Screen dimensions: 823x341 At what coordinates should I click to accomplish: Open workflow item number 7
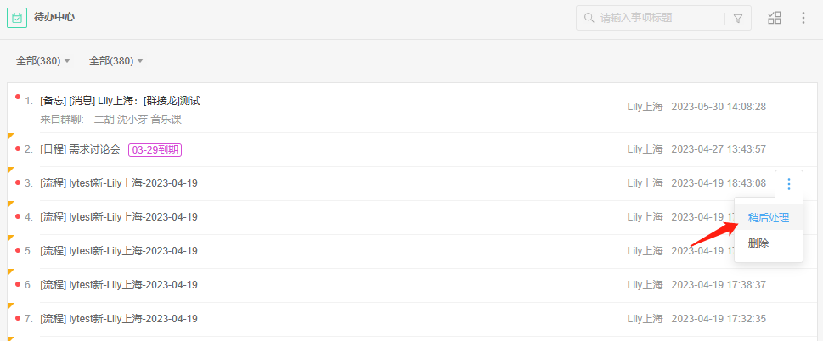pyautogui.click(x=119, y=319)
